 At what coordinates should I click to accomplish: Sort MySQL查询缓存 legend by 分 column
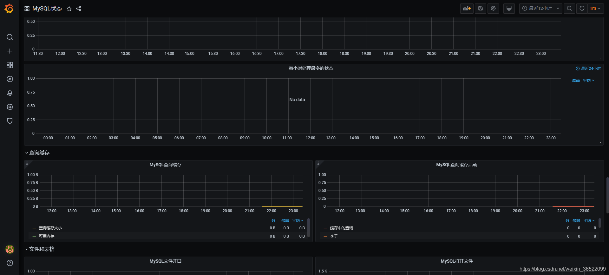[x=273, y=221]
